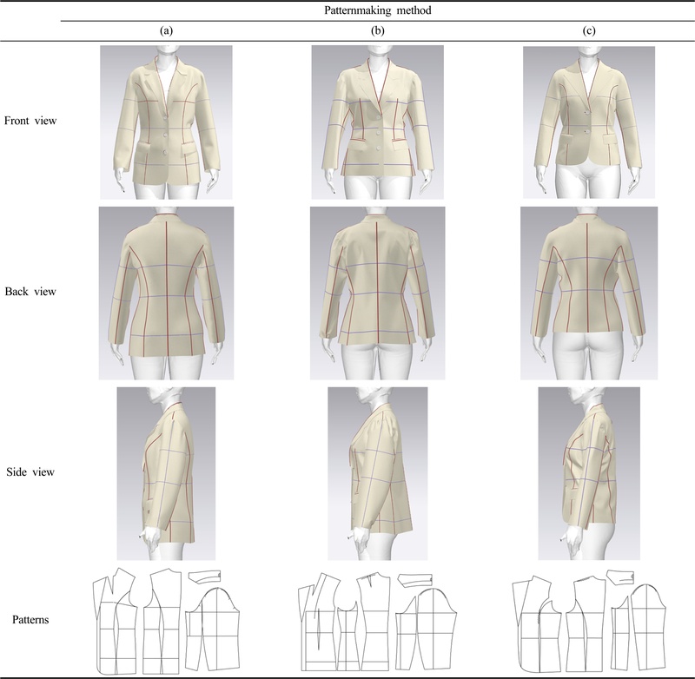The width and height of the screenshot is (695, 679).
Task: Select the (a) column header
Action: point(165,30)
